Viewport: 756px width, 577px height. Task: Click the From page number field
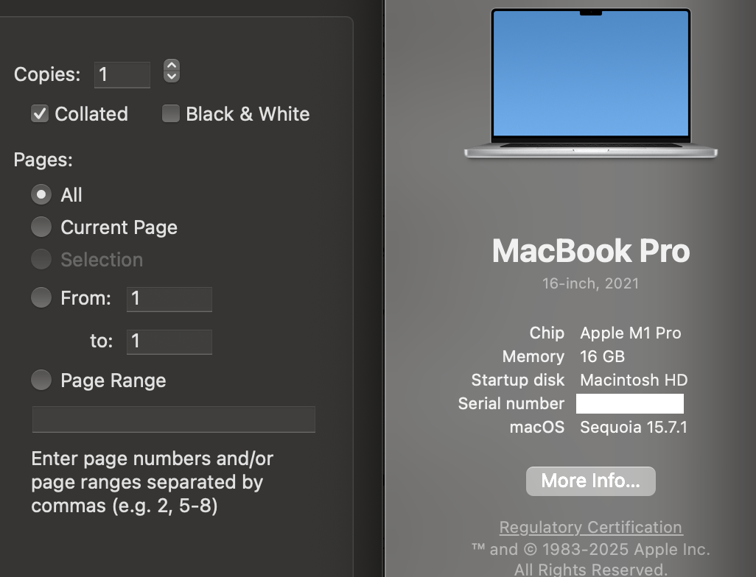169,299
